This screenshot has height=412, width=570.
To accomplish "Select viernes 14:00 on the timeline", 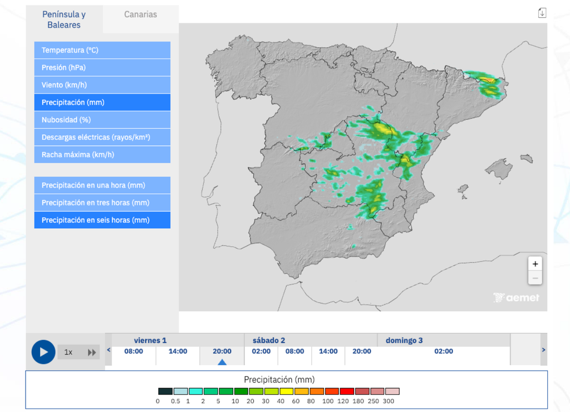I will coord(178,351).
